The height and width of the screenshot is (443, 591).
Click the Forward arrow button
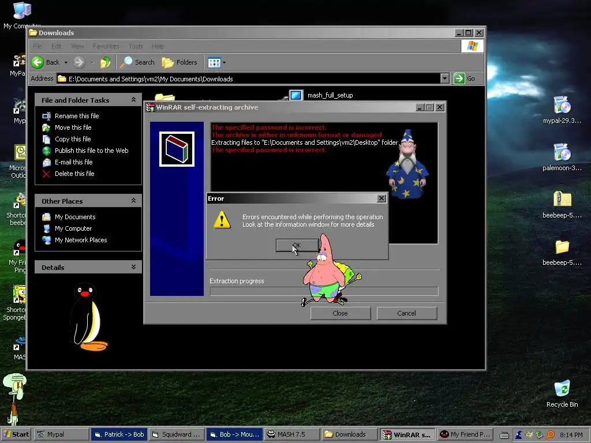[79, 62]
